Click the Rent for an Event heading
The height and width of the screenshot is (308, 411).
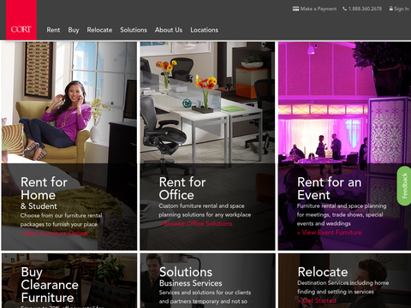[330, 188]
